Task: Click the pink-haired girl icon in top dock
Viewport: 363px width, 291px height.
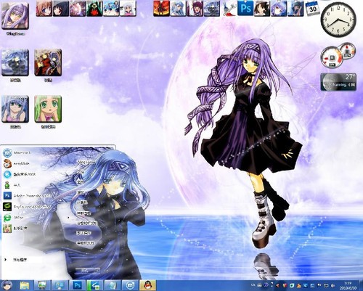Action: [44, 9]
